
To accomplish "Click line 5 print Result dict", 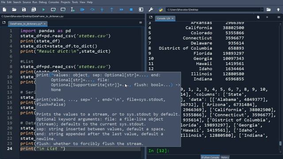I will [x=65, y=51].
